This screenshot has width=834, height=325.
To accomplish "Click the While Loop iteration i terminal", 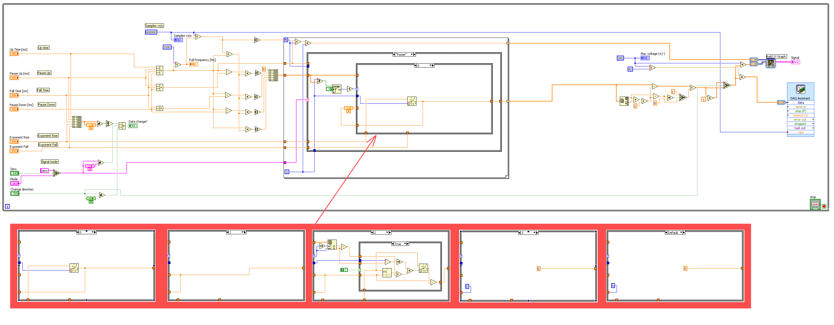I will tap(7, 206).
